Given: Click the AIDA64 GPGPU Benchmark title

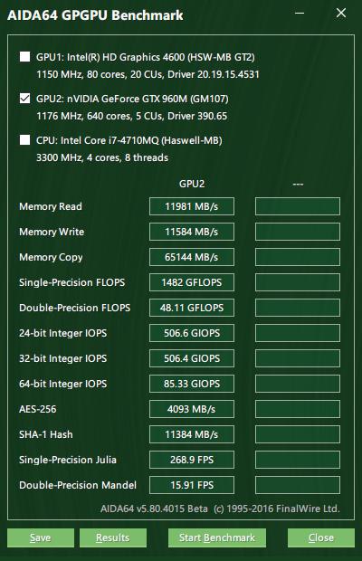Looking at the screenshot, I should click(x=95, y=15).
